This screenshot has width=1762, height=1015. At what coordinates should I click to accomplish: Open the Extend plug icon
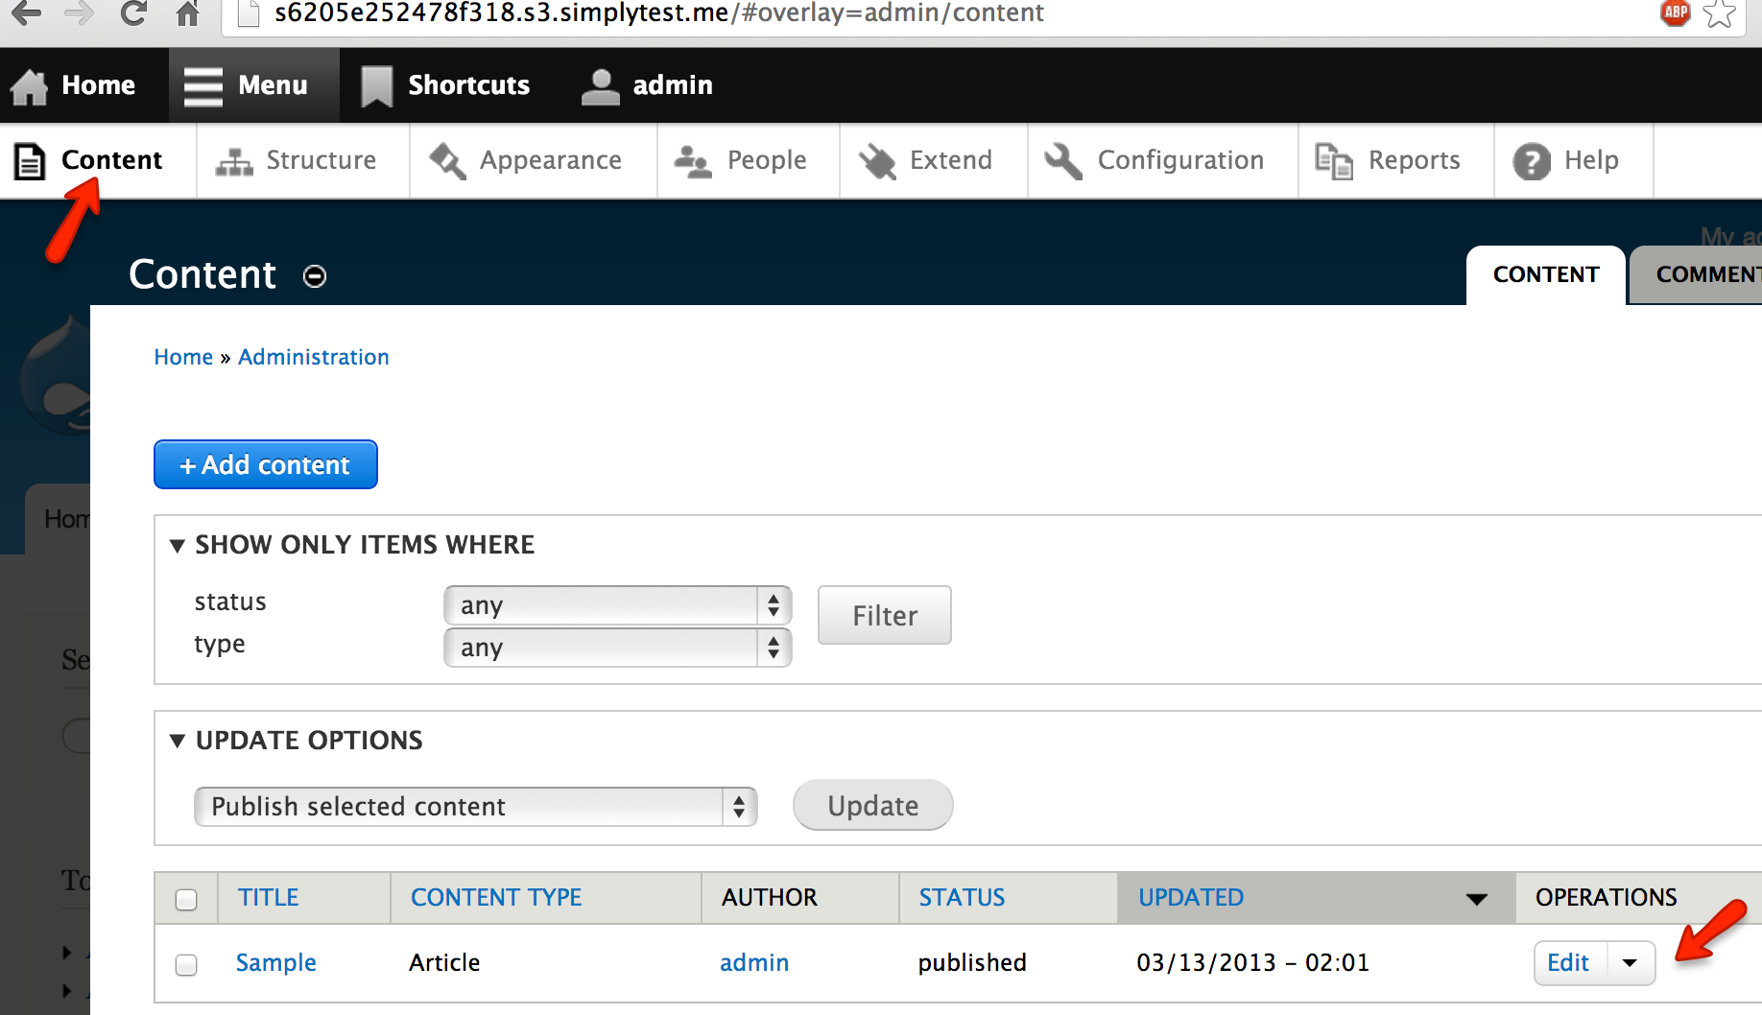click(x=875, y=159)
